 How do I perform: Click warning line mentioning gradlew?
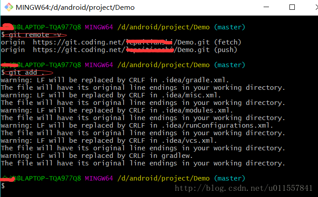pyautogui.click(x=97, y=156)
